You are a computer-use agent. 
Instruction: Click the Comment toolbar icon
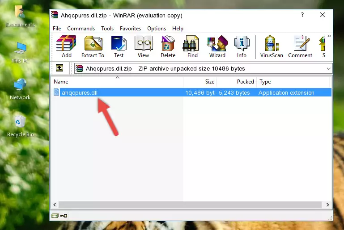pos(300,46)
